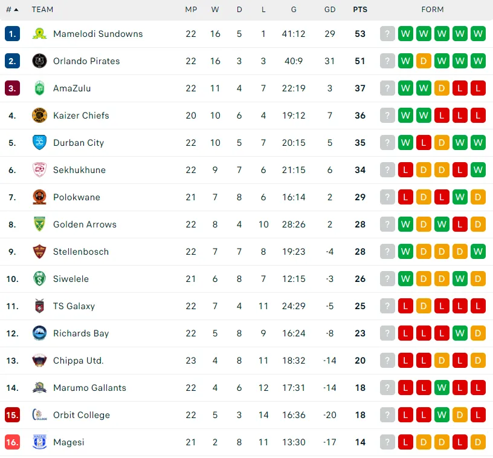Click the AmaZulu team badge
493x458 pixels.
[x=39, y=88]
